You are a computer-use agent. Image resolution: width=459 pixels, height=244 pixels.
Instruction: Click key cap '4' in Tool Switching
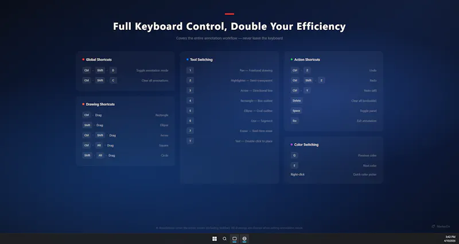[190, 101]
